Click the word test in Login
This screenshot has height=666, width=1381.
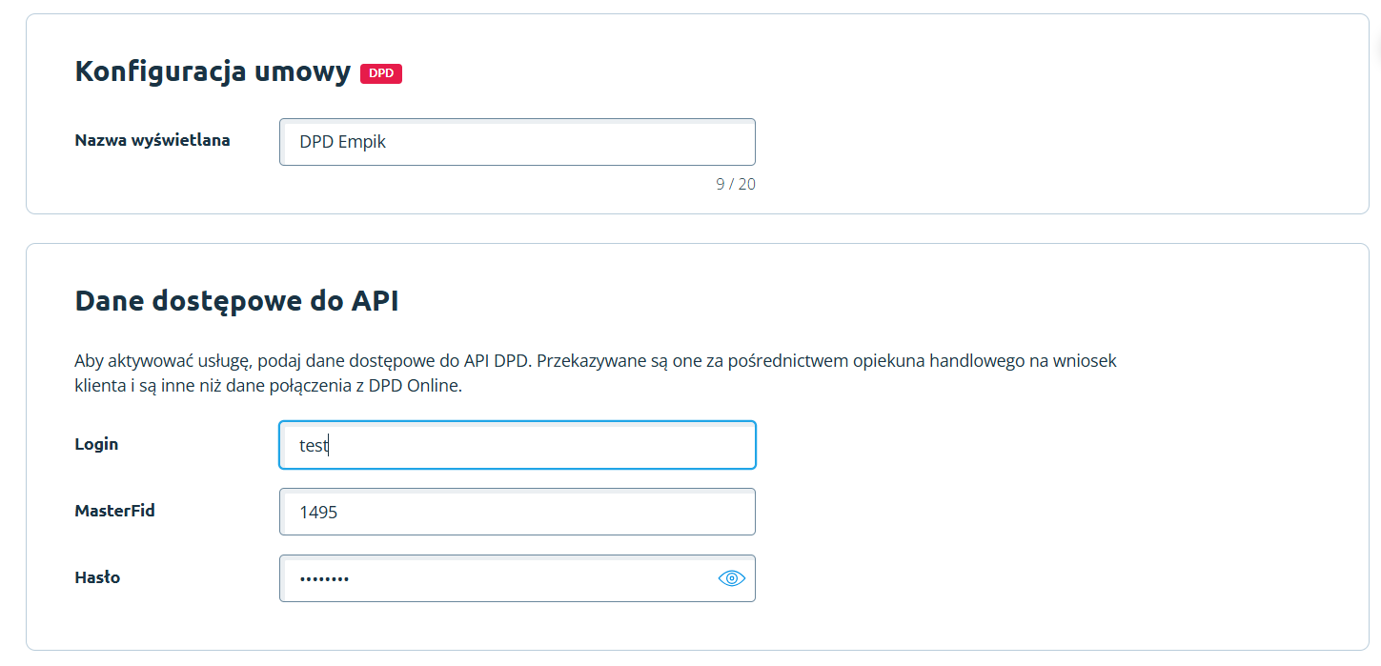(x=313, y=445)
